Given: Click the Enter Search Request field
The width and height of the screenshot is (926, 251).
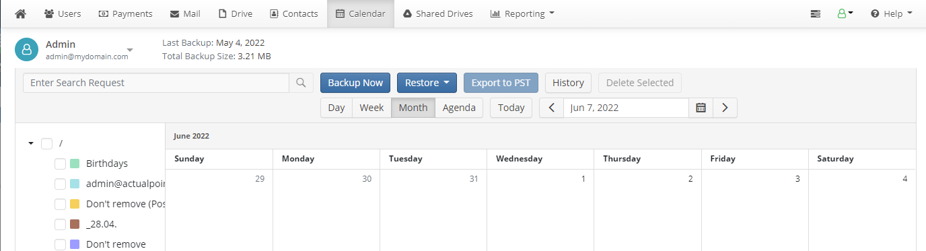Looking at the screenshot, I should point(156,83).
